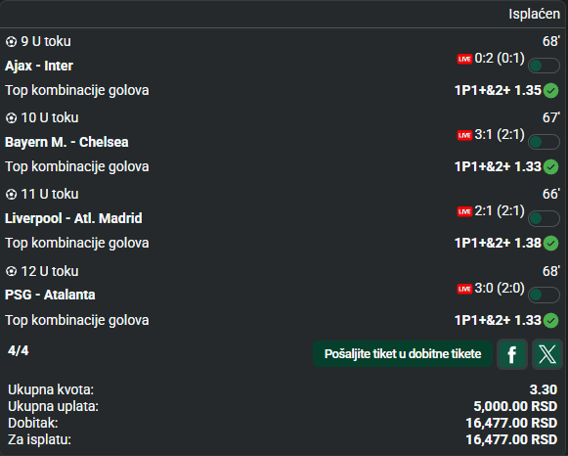Share ticket via X icon
This screenshot has width=568, height=456.
point(547,354)
